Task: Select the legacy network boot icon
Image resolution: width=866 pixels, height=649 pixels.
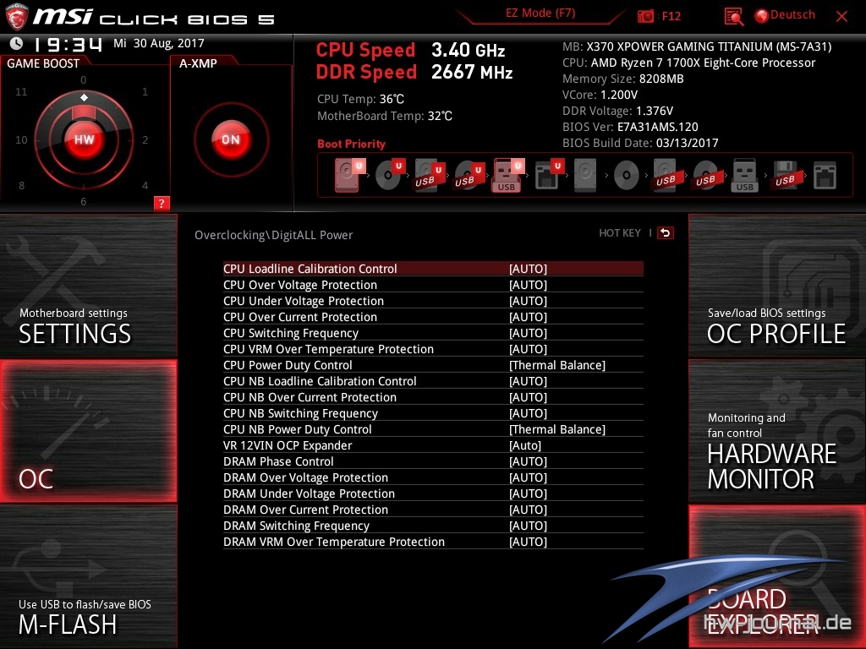Action: [825, 176]
